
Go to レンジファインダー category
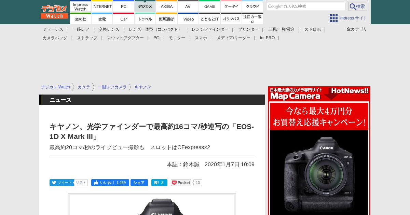coord(210,29)
